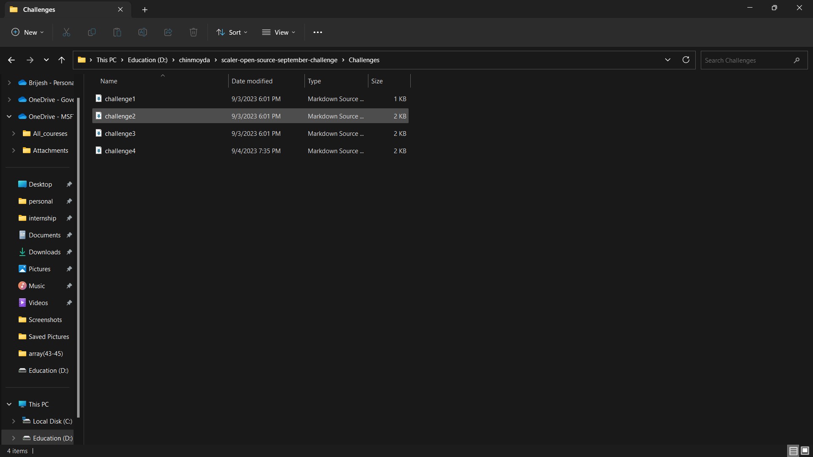Viewport: 813px width, 457px height.
Task: Expand Local Disk (C:) in the sidebar
Action: tap(13, 421)
